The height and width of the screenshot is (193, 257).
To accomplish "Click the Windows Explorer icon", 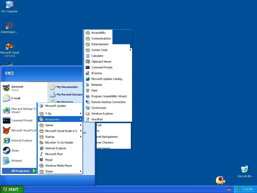I will point(88,114).
